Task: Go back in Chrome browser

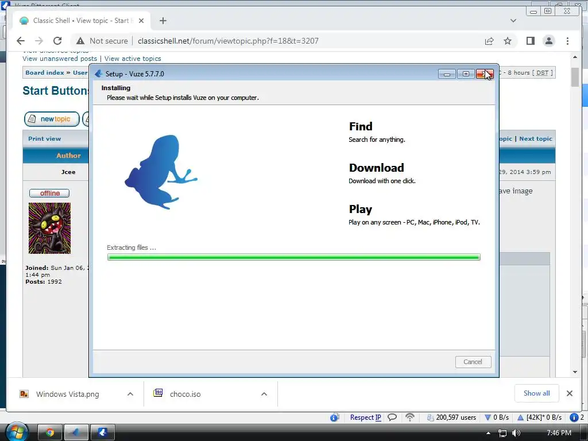Action: click(x=21, y=41)
